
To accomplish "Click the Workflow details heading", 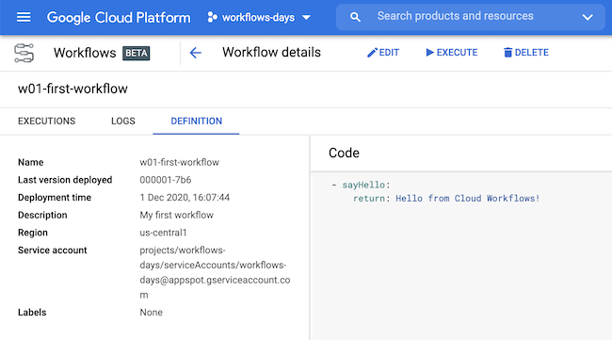I will pyautogui.click(x=272, y=53).
